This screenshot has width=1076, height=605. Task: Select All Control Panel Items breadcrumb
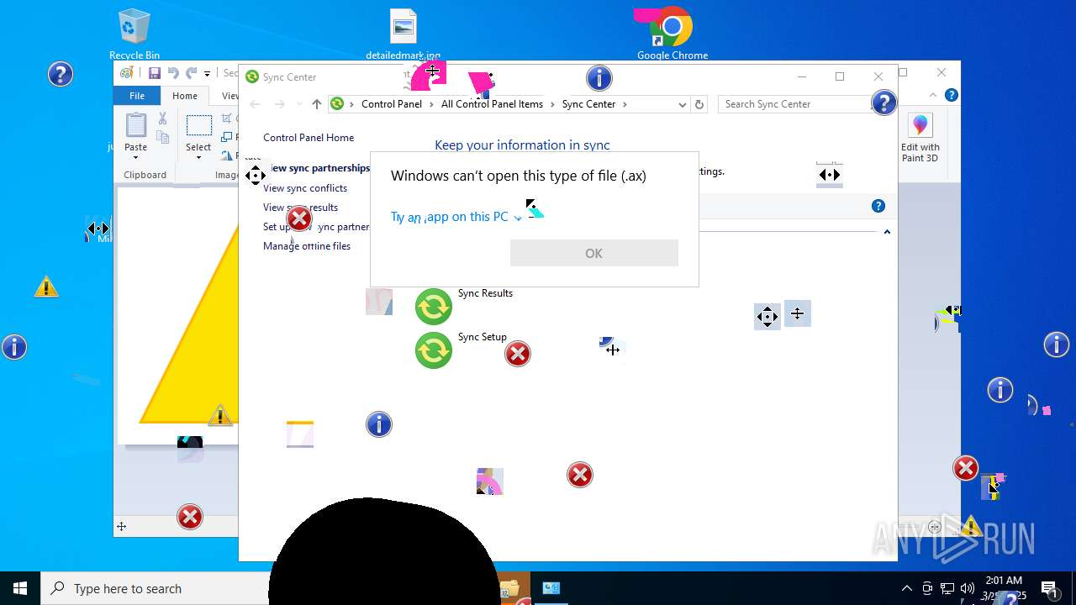(492, 104)
